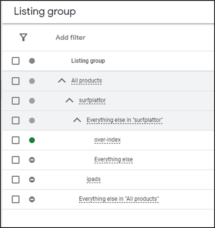This screenshot has height=228, width=215.
Task: Click the funnel filter icon
Action: (x=23, y=37)
